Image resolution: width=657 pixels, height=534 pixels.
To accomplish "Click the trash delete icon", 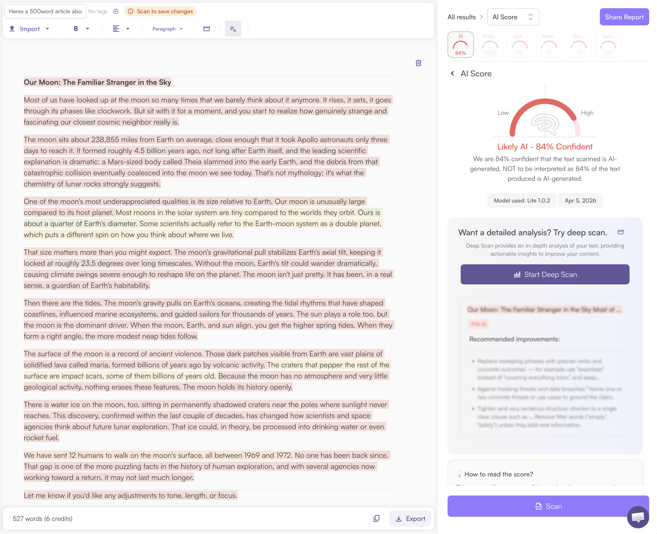I will (x=418, y=63).
